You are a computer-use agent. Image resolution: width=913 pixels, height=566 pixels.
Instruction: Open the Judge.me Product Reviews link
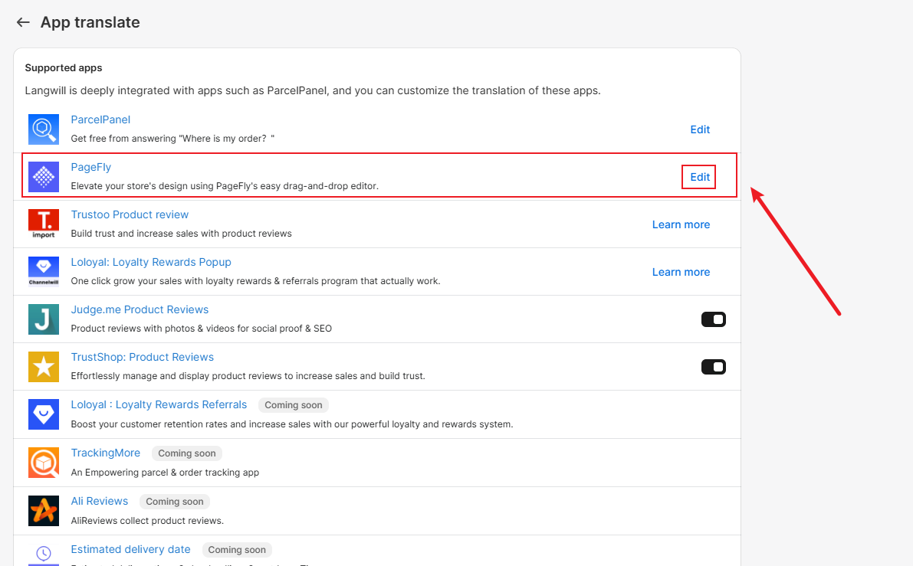[x=140, y=310]
